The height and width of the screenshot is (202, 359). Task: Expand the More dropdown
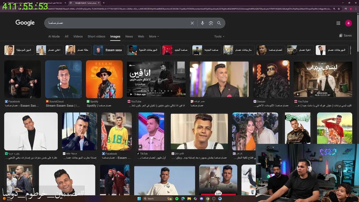click(154, 36)
